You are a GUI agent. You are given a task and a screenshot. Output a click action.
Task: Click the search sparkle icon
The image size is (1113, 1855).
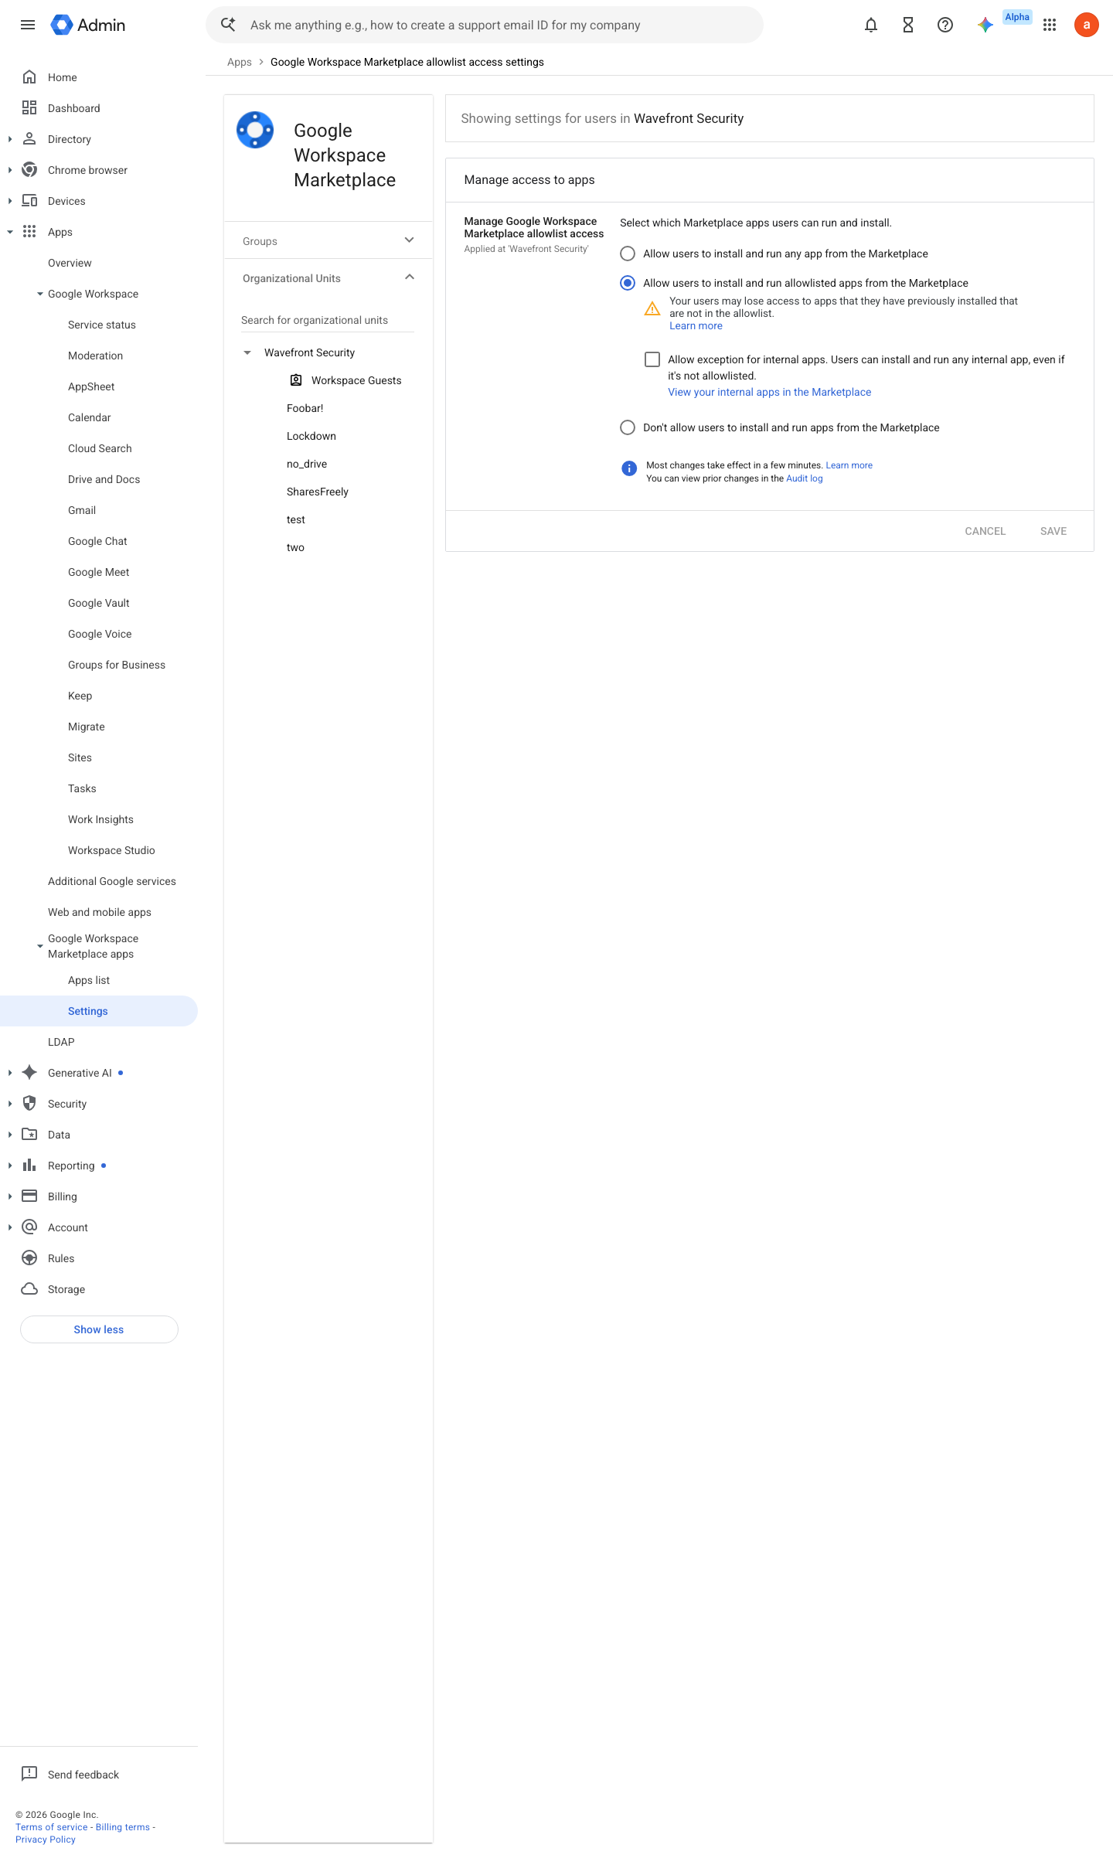coord(228,25)
